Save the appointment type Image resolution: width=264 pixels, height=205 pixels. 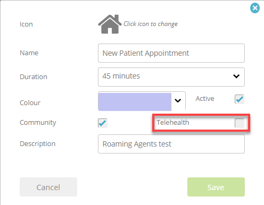(x=216, y=187)
